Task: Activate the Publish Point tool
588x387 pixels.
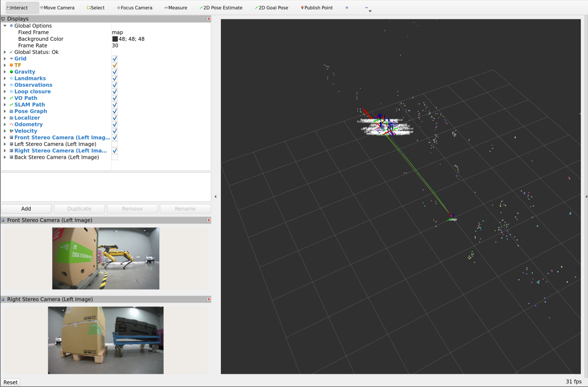Action: coord(317,8)
